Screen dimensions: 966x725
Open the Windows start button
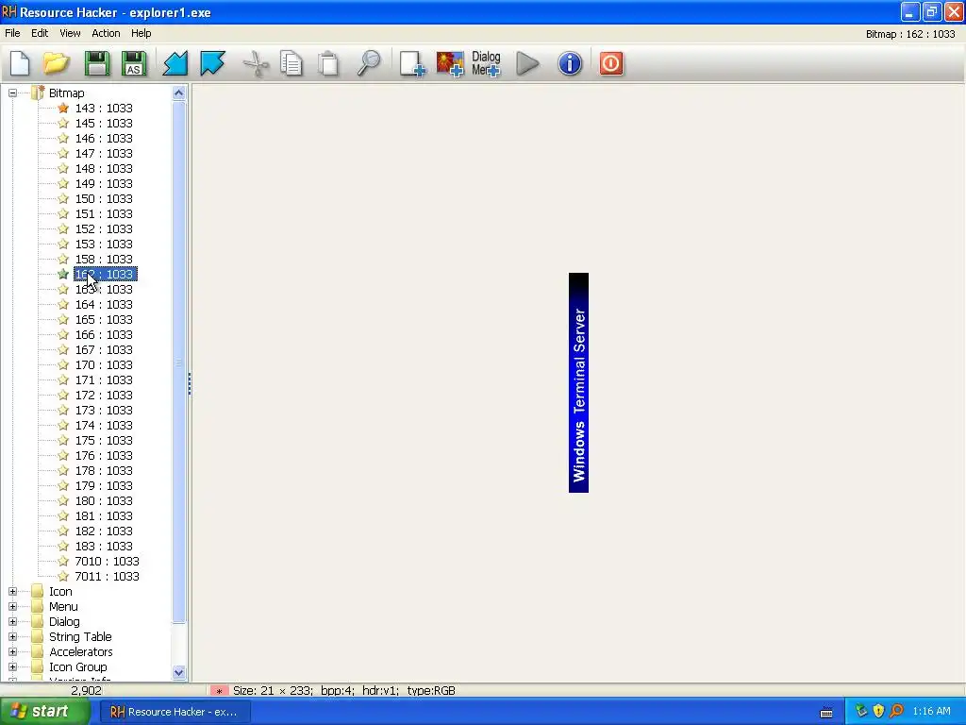[x=43, y=712]
